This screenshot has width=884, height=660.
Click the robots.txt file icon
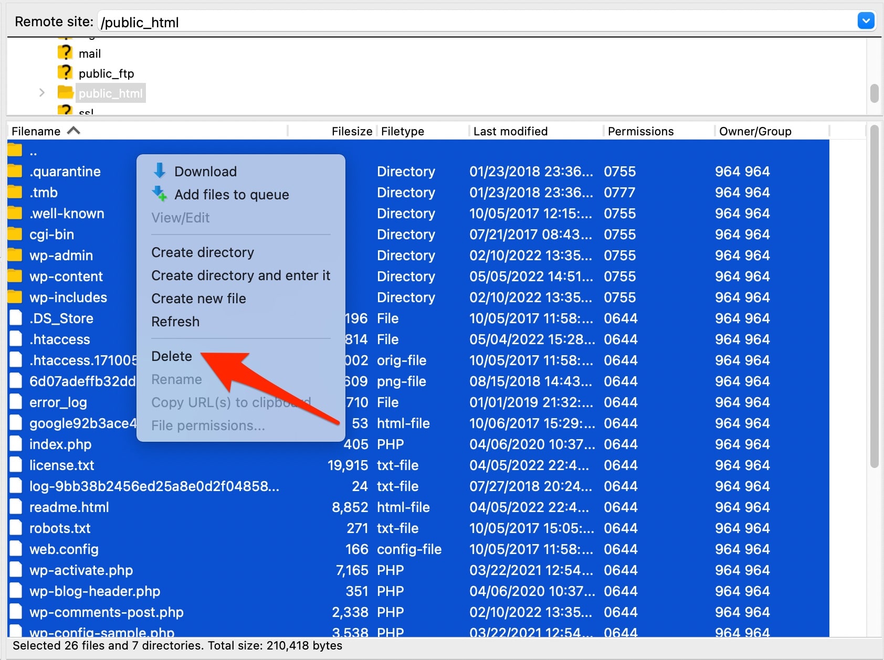point(16,528)
